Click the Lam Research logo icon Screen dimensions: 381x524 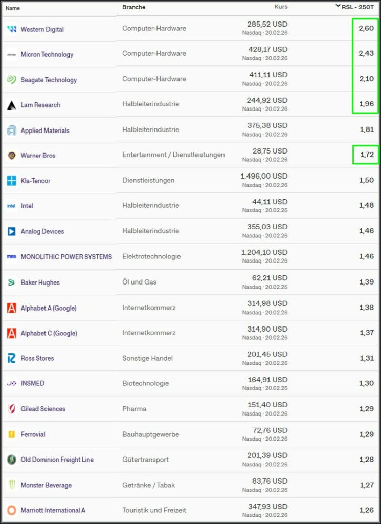pyautogui.click(x=12, y=105)
